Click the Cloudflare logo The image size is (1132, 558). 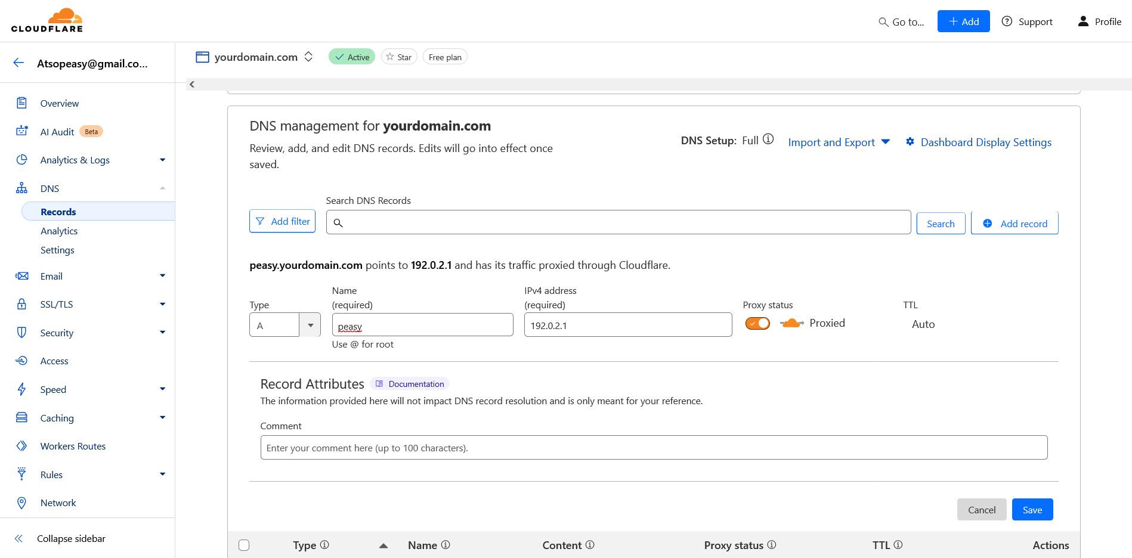point(47,20)
